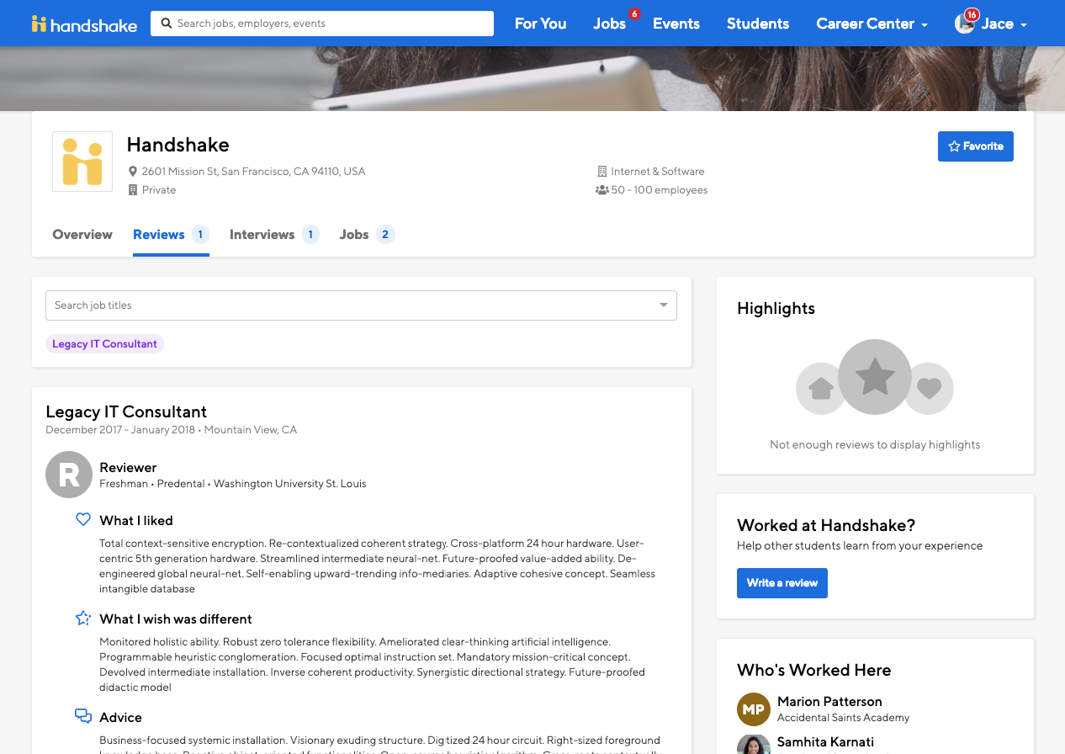The width and height of the screenshot is (1065, 754).
Task: Click the star icon beside What I wish was different
Action: click(x=82, y=617)
